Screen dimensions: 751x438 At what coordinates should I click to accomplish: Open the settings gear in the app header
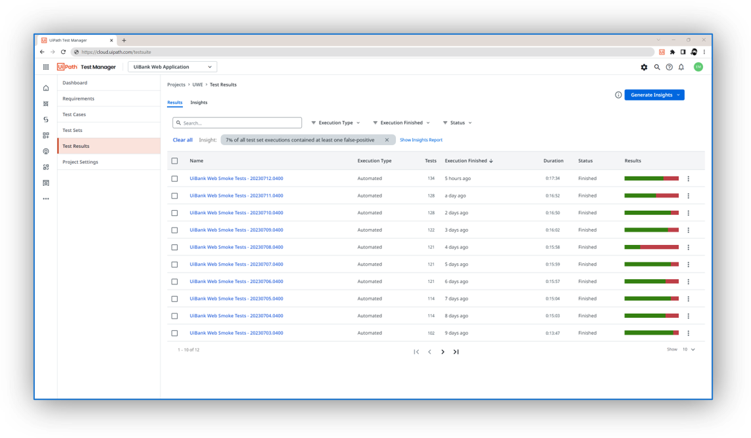[644, 68]
